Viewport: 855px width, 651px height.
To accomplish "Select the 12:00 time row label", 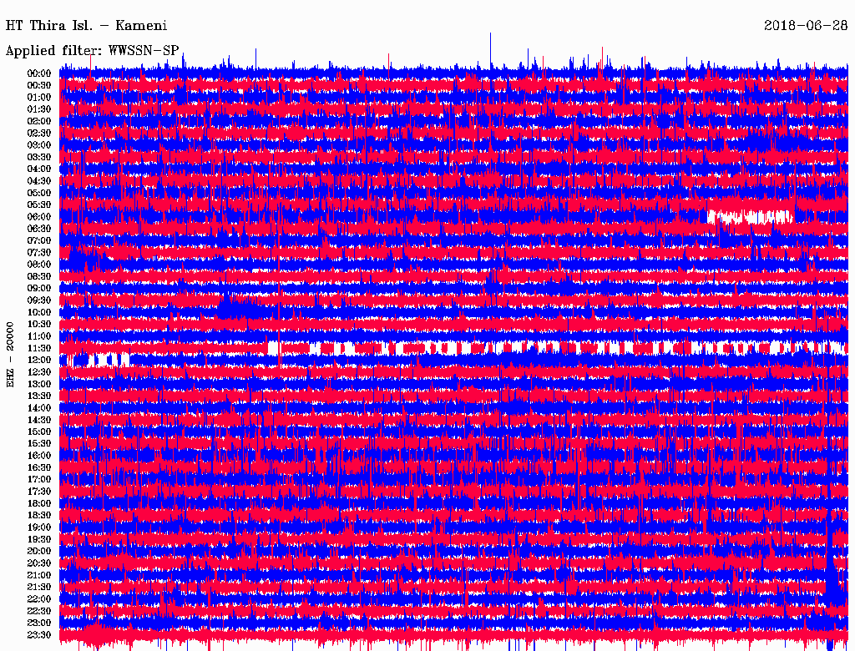I will coord(38,360).
